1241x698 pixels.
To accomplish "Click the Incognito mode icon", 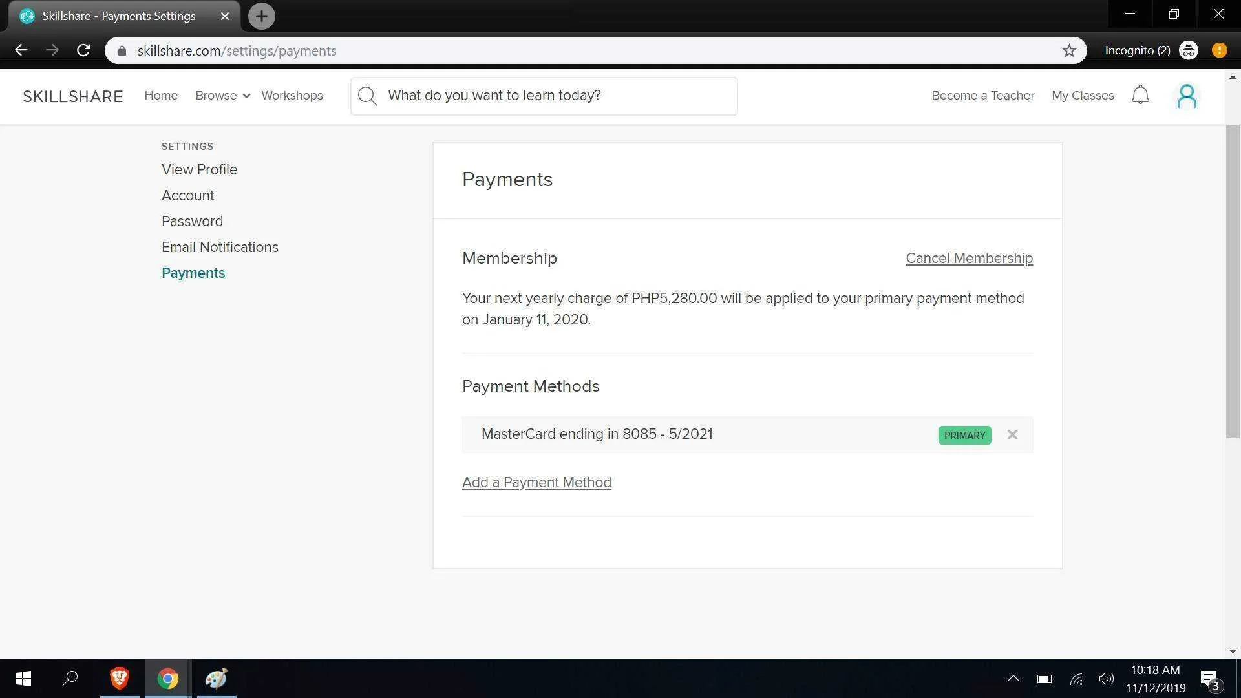I will coord(1188,50).
